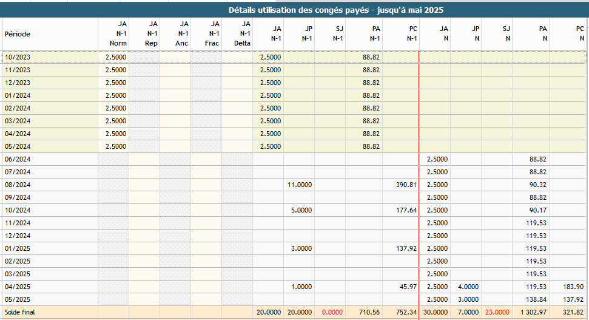
Task: Click the 30.0000 JA N total
Action: coord(436,313)
